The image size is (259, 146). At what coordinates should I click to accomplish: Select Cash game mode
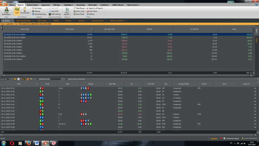click(x=17, y=11)
